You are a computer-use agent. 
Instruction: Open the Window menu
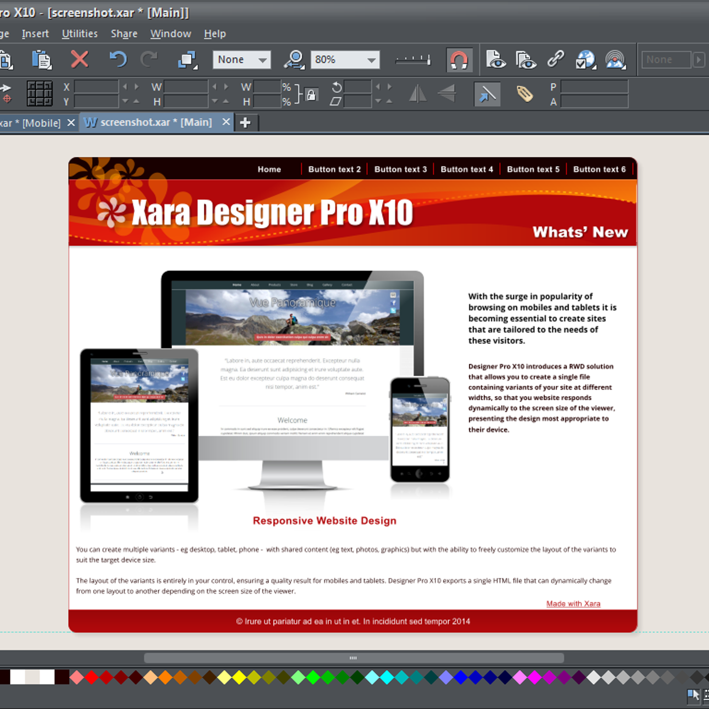click(x=171, y=34)
